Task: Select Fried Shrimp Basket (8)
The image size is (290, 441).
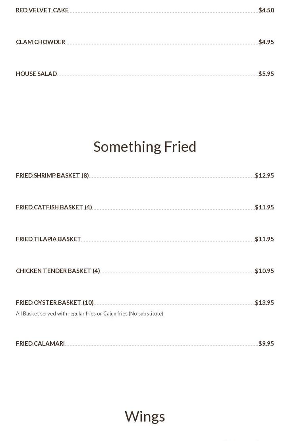Action: [x=52, y=176]
